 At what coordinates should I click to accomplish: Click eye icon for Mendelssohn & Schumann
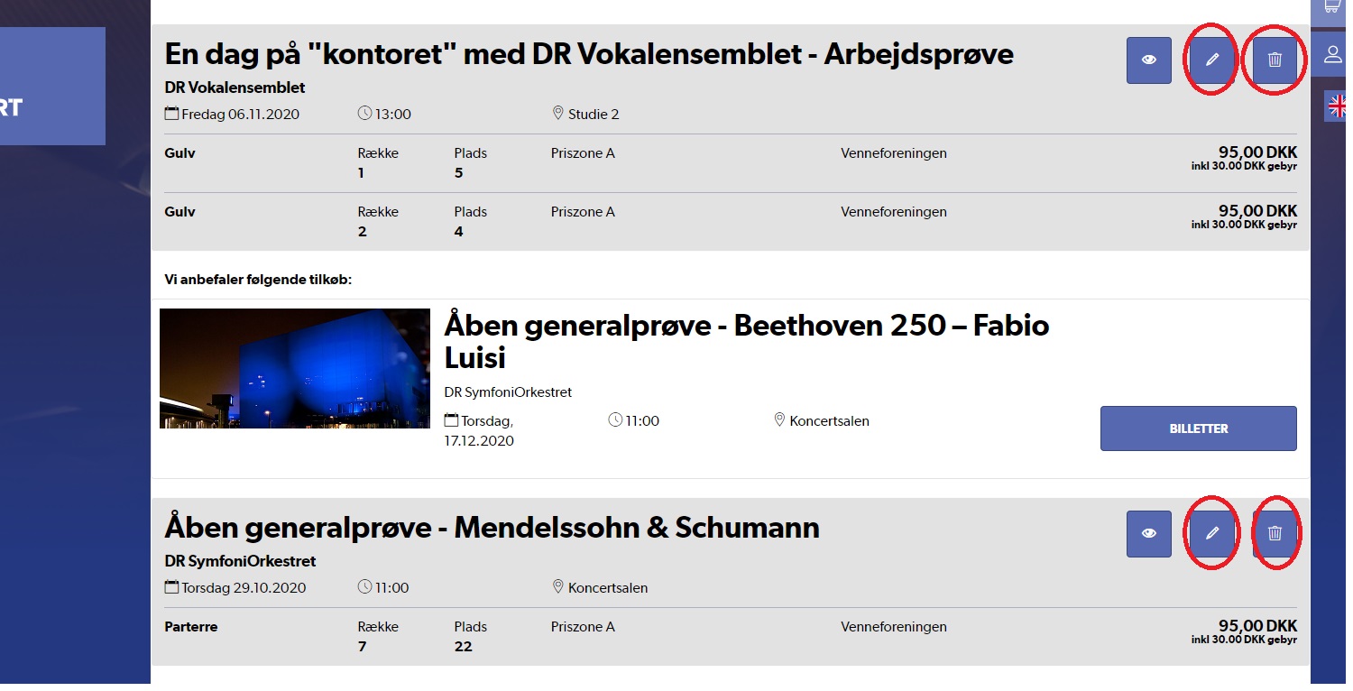click(x=1148, y=534)
